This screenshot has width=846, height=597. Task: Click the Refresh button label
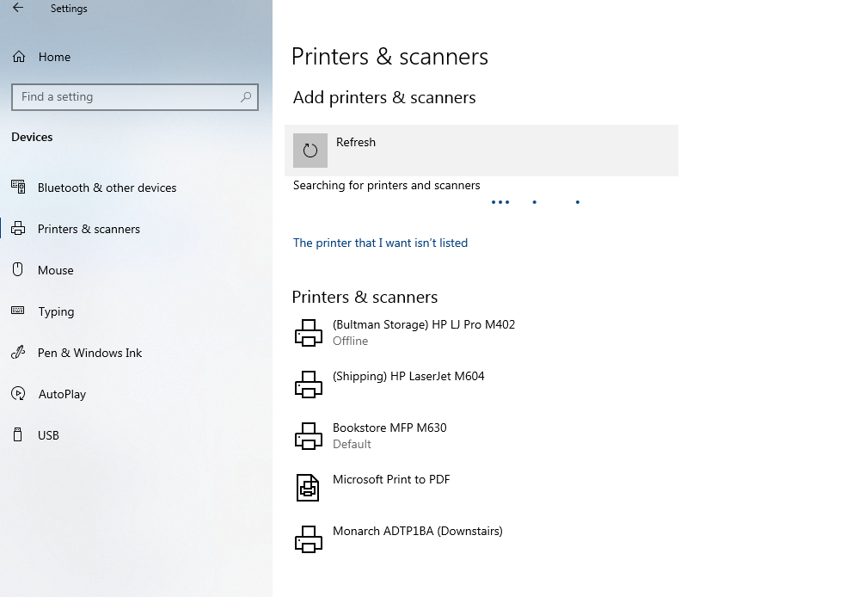click(356, 142)
